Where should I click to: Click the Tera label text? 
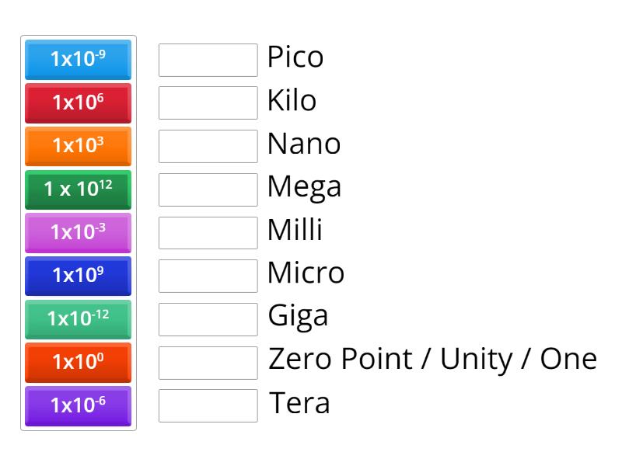tap(299, 403)
